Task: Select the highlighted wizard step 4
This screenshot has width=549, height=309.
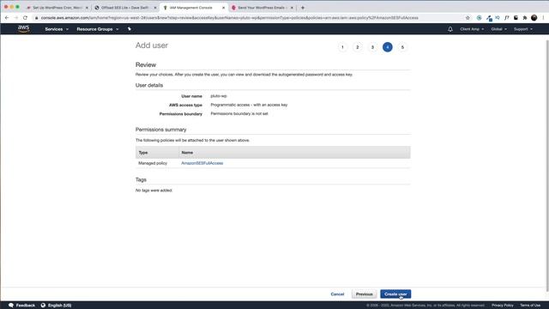Action: (x=387, y=47)
